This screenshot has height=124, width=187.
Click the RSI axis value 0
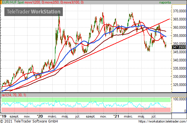coord(185,111)
